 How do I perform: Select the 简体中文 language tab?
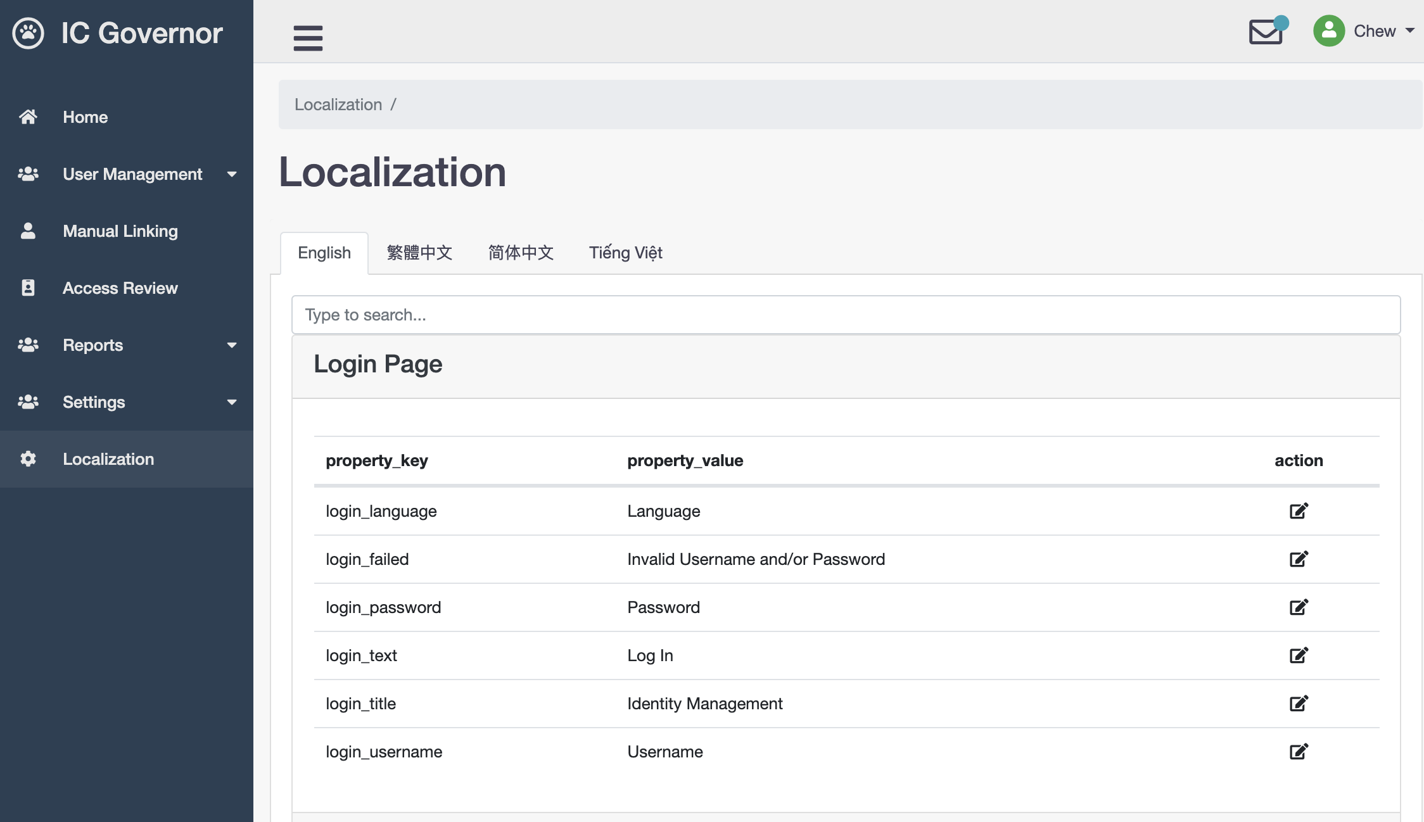(x=521, y=253)
